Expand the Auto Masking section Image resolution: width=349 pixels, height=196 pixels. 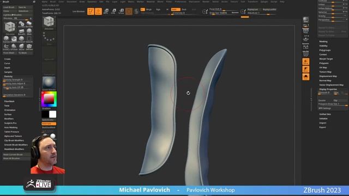point(11,127)
